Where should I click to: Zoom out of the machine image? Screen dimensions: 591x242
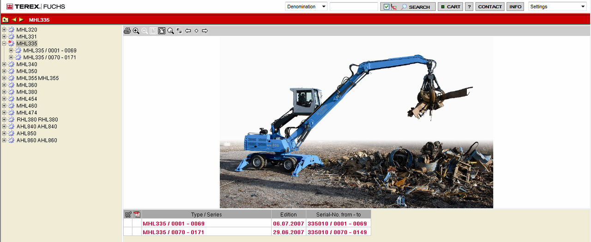[145, 31]
